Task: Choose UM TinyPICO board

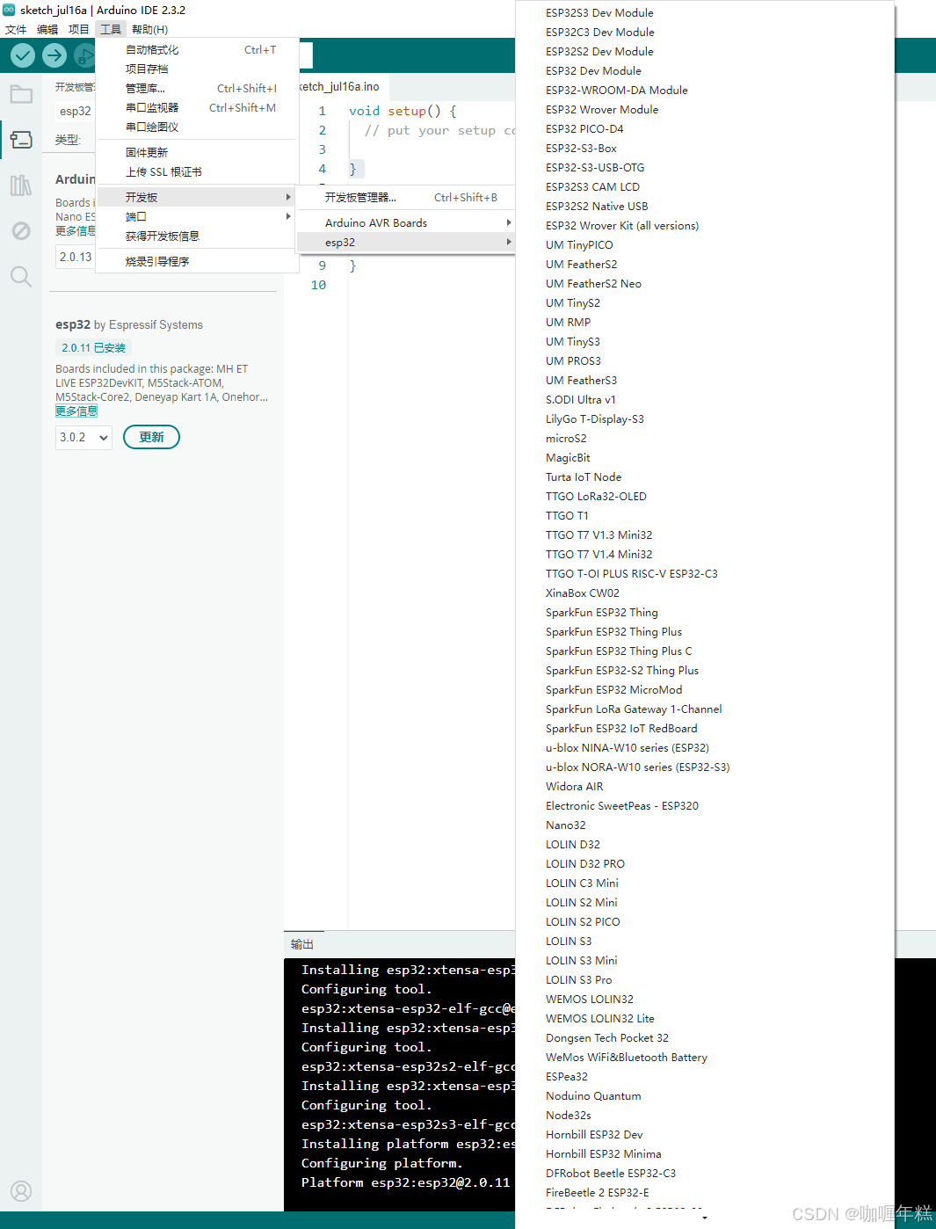Action: [x=705, y=245]
